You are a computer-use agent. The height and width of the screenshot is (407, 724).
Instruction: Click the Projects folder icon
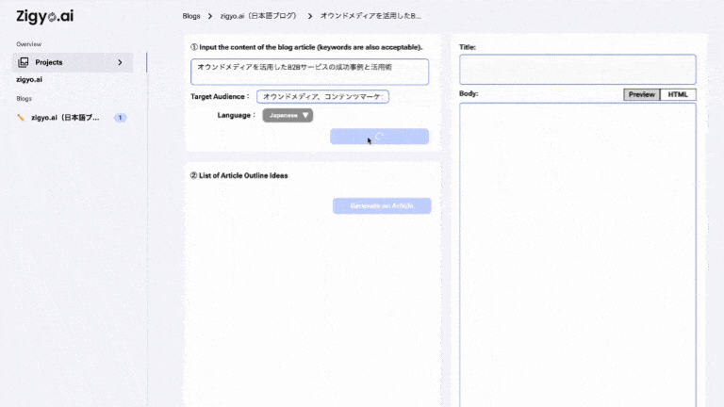24,62
